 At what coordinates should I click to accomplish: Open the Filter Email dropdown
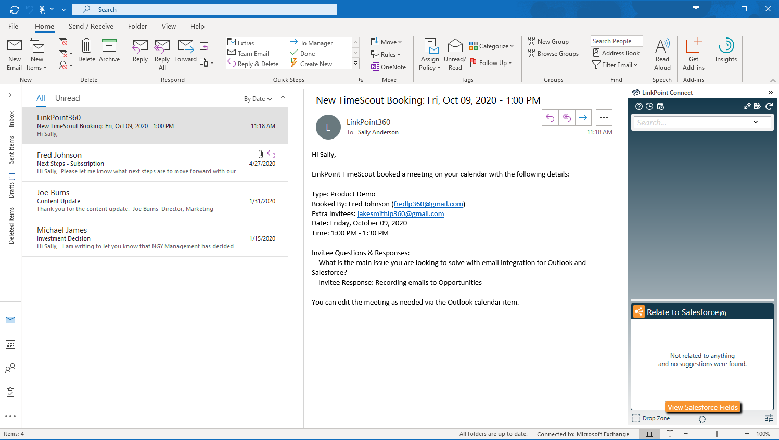pyautogui.click(x=615, y=65)
